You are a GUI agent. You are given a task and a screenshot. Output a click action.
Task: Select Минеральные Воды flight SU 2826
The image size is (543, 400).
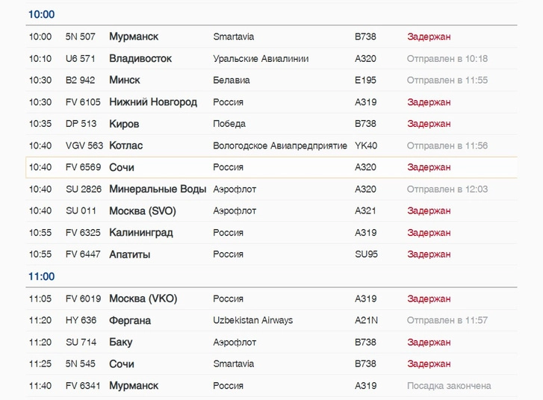272,189
